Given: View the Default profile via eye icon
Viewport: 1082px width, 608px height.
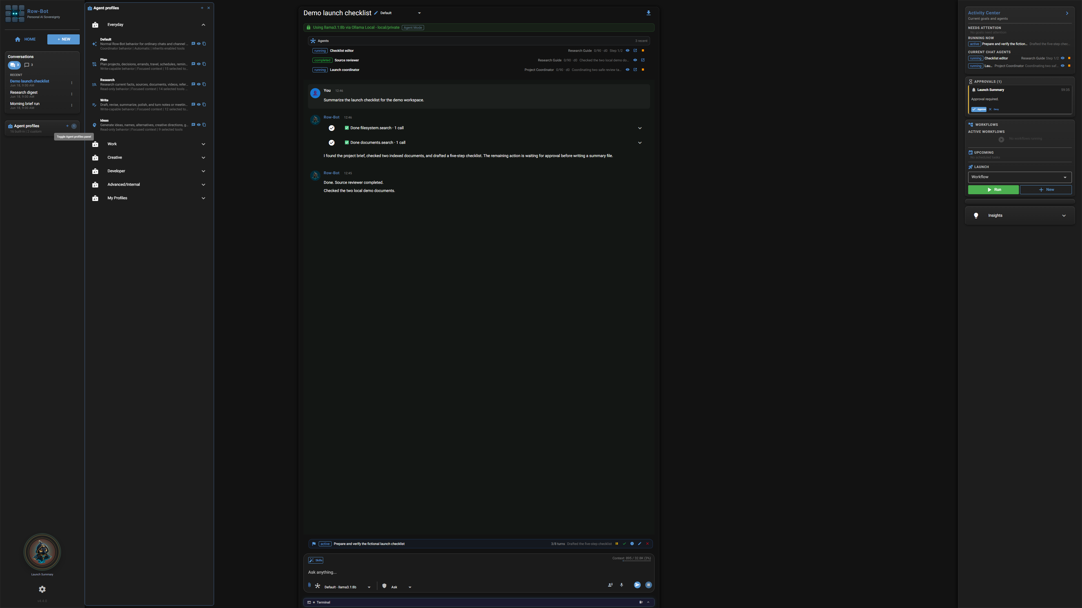Looking at the screenshot, I should [x=199, y=44].
